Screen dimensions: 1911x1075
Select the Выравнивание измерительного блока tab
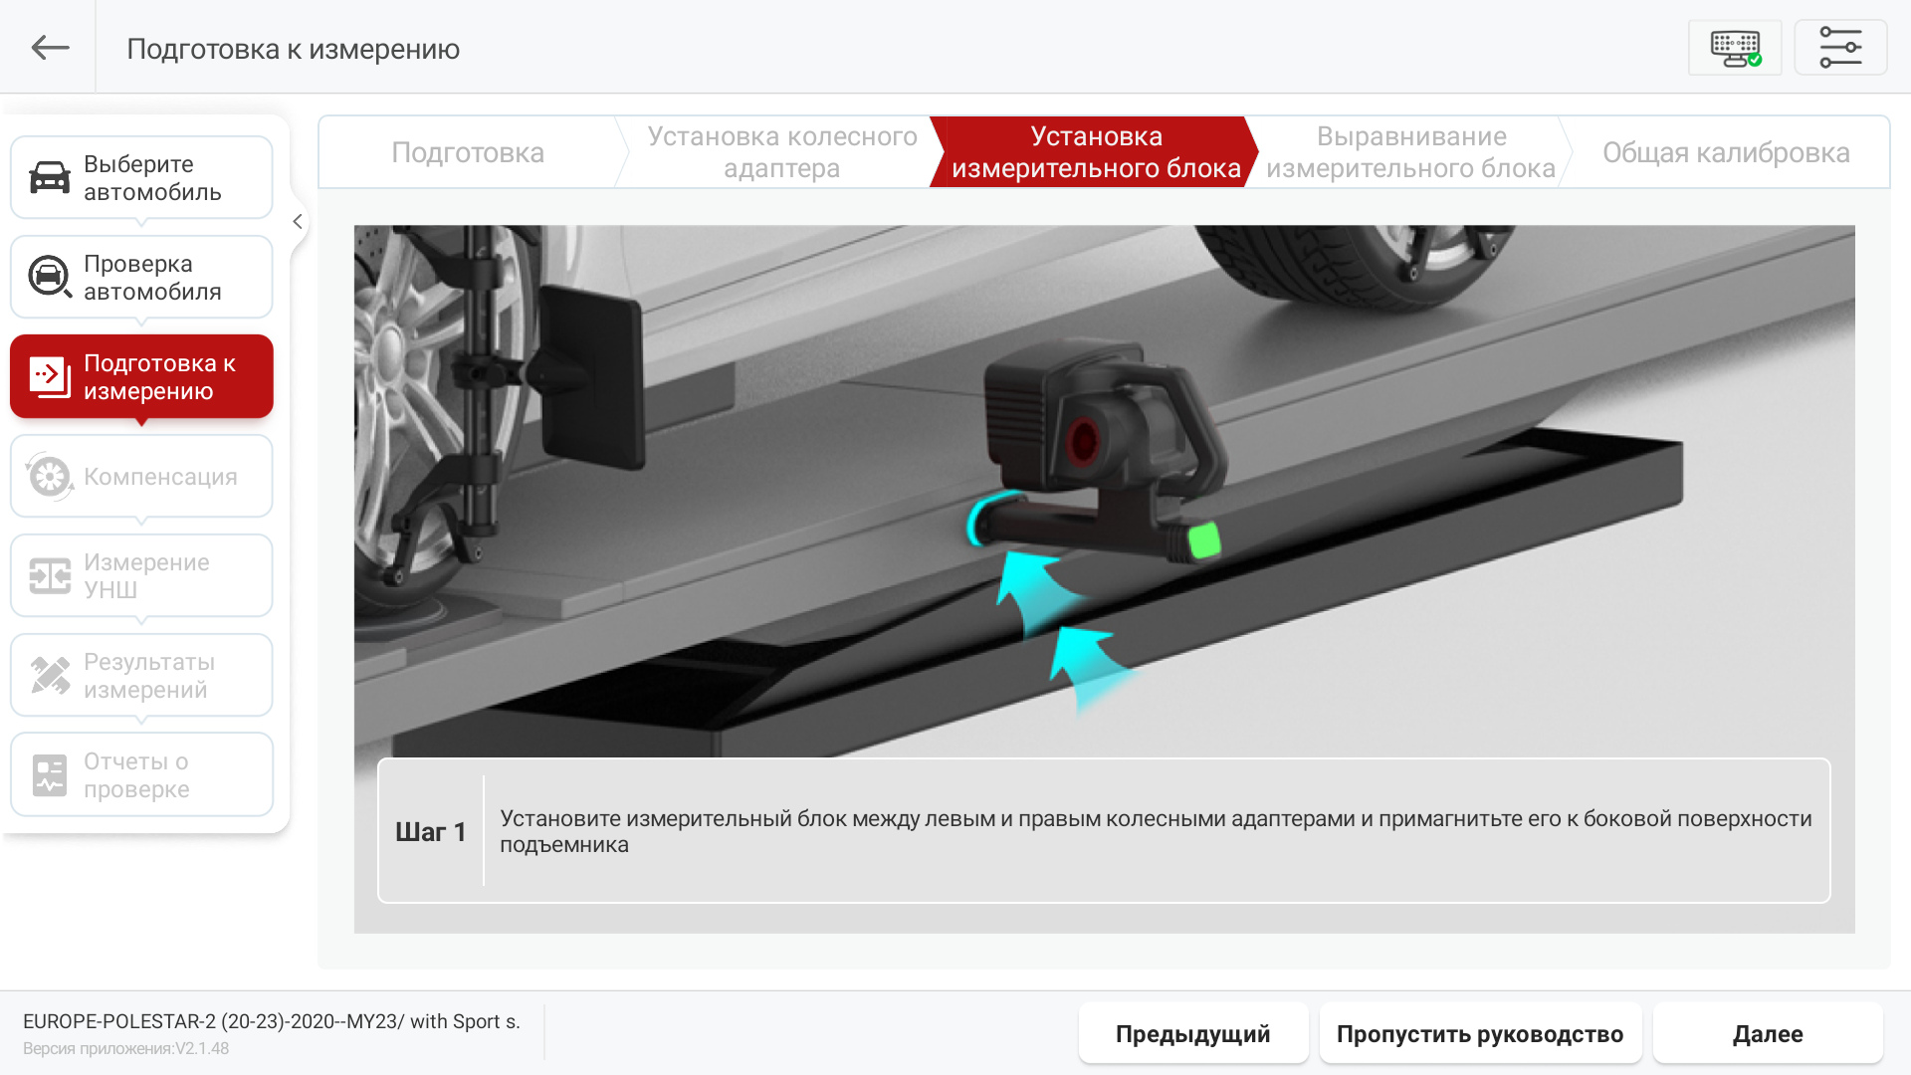click(x=1410, y=152)
